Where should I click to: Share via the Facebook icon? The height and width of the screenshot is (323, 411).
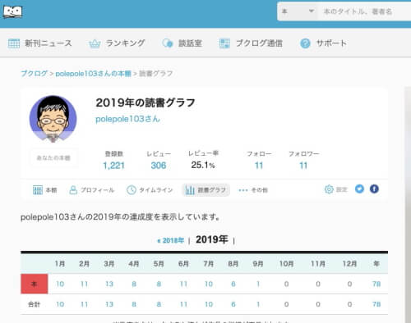[x=374, y=189]
